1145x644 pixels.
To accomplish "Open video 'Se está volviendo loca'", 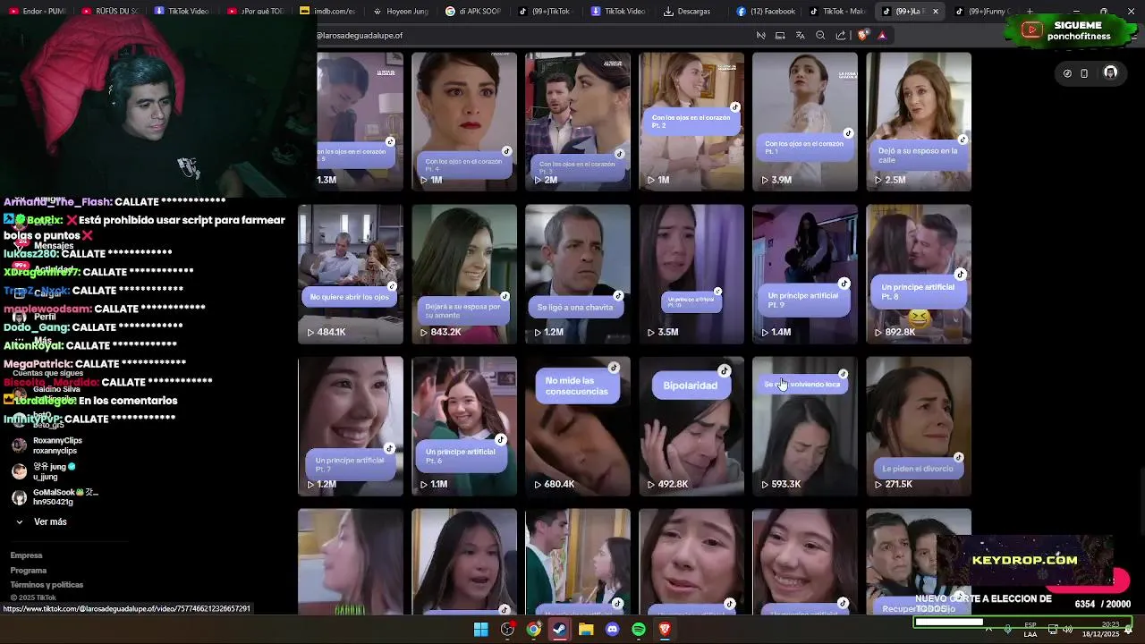I will 805,426.
